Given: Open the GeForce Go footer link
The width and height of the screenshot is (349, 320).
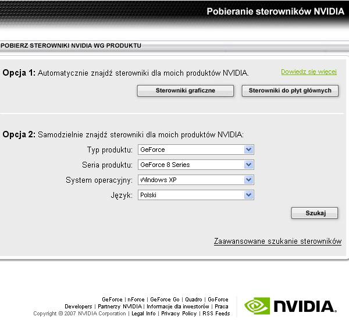Looking at the screenshot, I should pyautogui.click(x=165, y=300).
